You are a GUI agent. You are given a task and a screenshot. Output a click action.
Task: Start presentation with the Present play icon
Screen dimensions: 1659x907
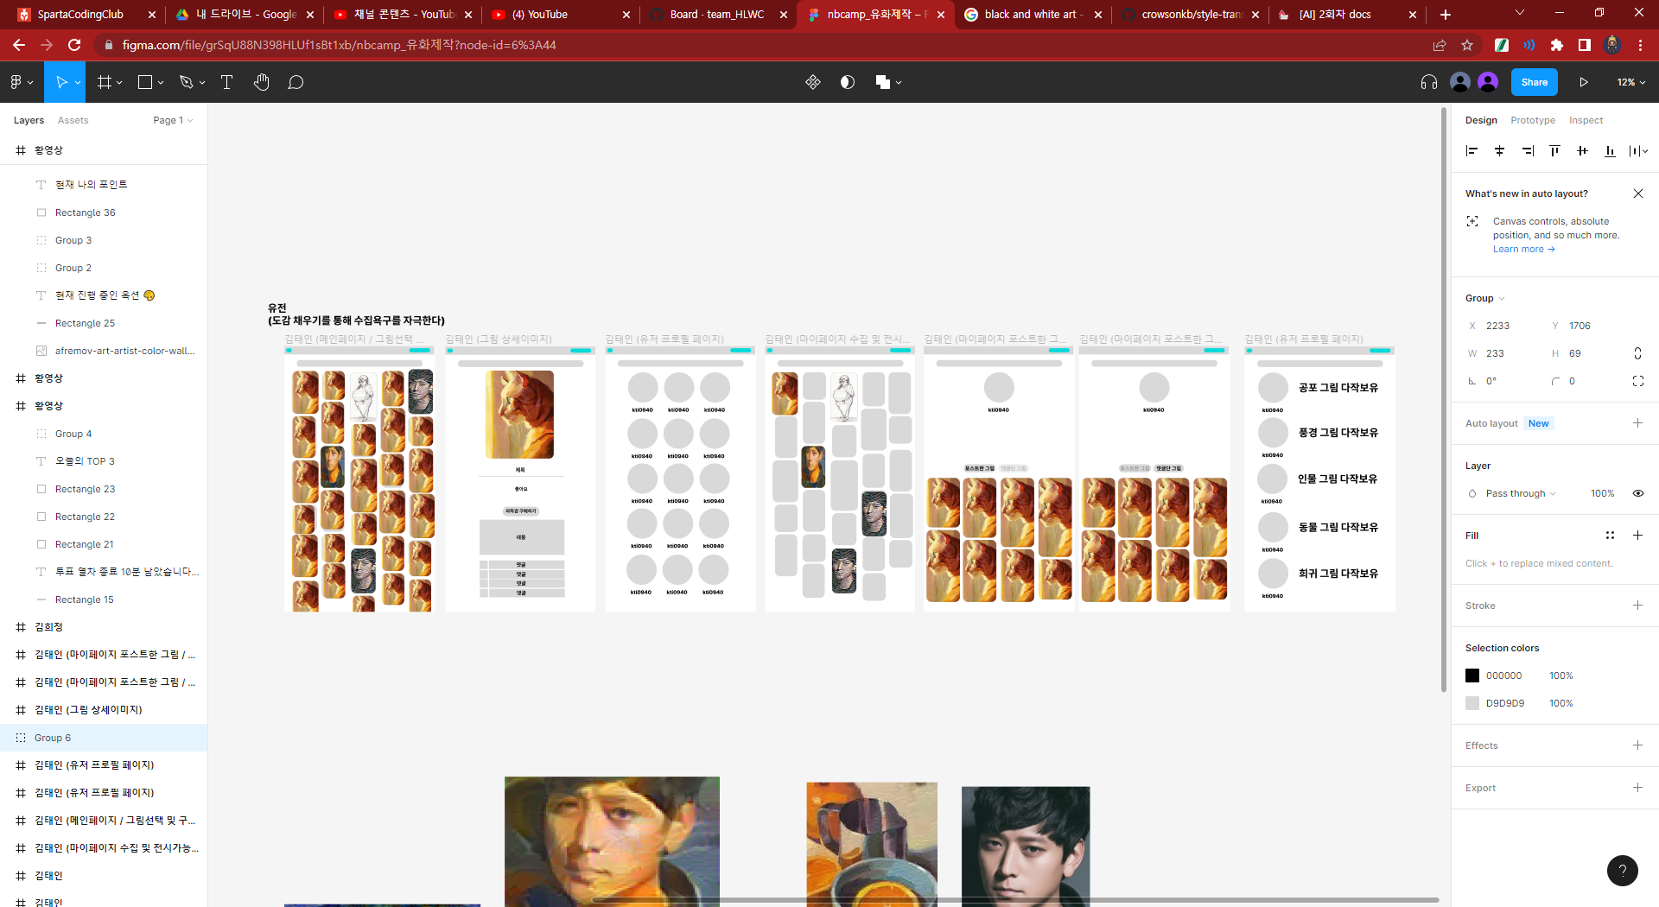(1583, 82)
